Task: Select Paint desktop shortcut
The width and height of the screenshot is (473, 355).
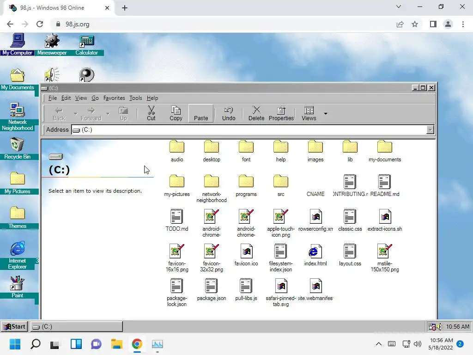Action: pyautogui.click(x=17, y=287)
